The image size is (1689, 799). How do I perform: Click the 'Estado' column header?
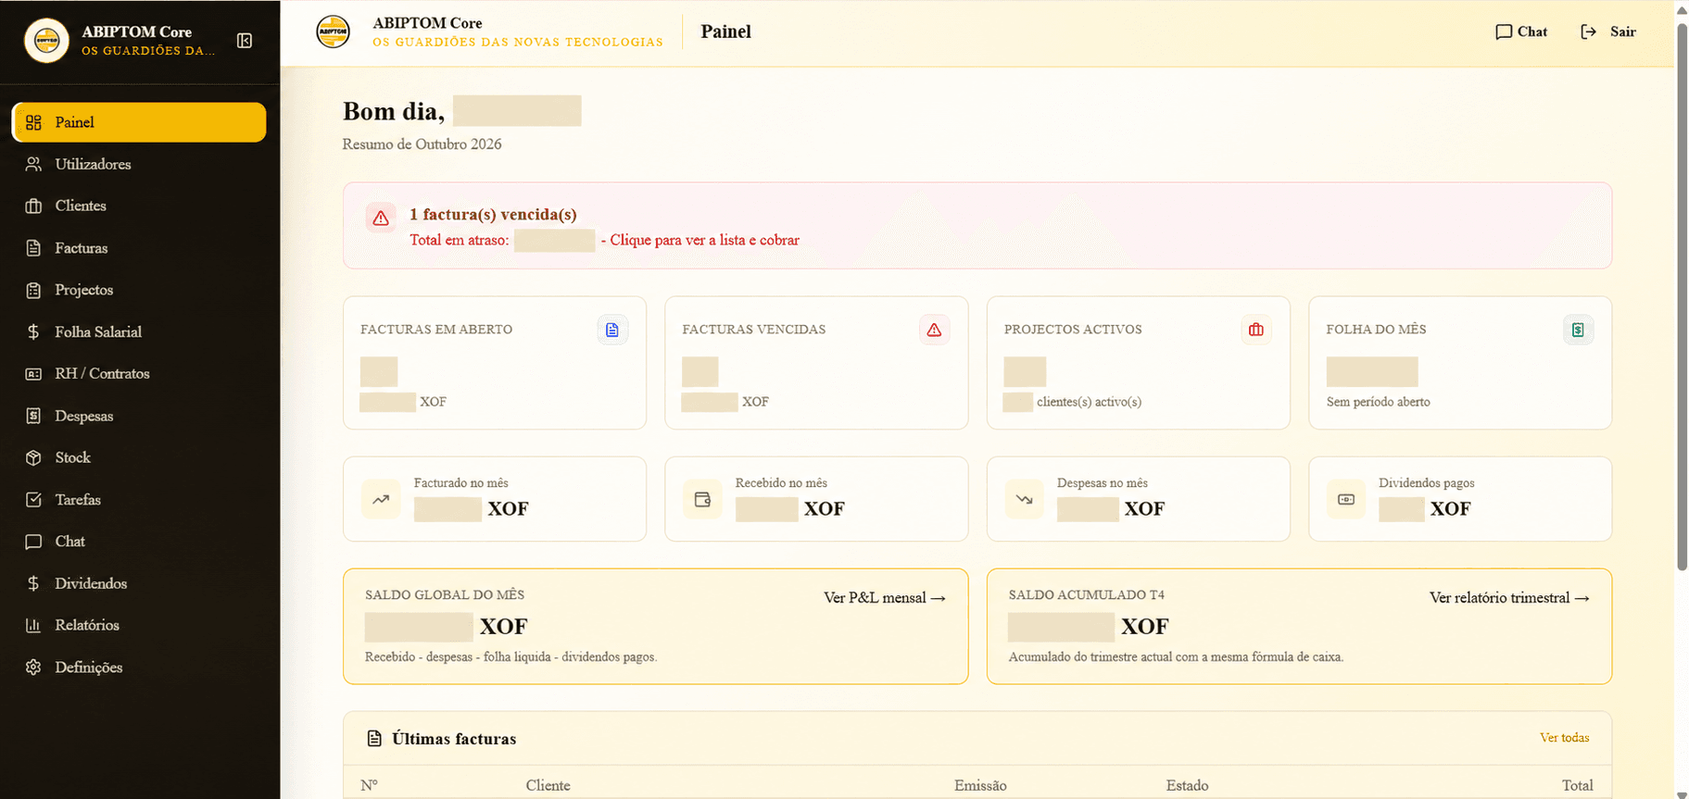(x=1187, y=785)
